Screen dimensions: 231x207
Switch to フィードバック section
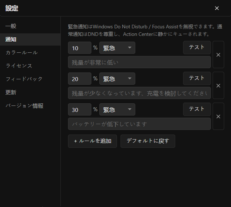[x=30, y=79]
